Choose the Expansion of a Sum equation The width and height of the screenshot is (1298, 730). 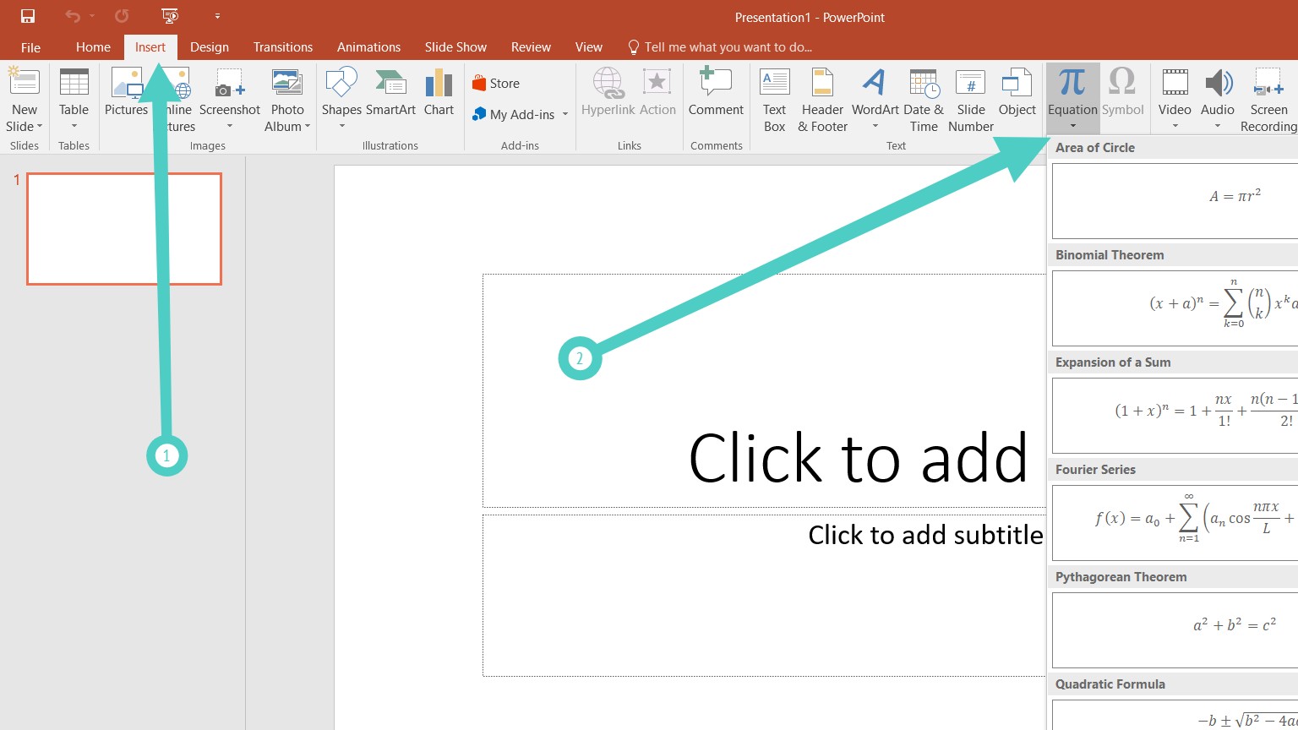pyautogui.click(x=1175, y=416)
